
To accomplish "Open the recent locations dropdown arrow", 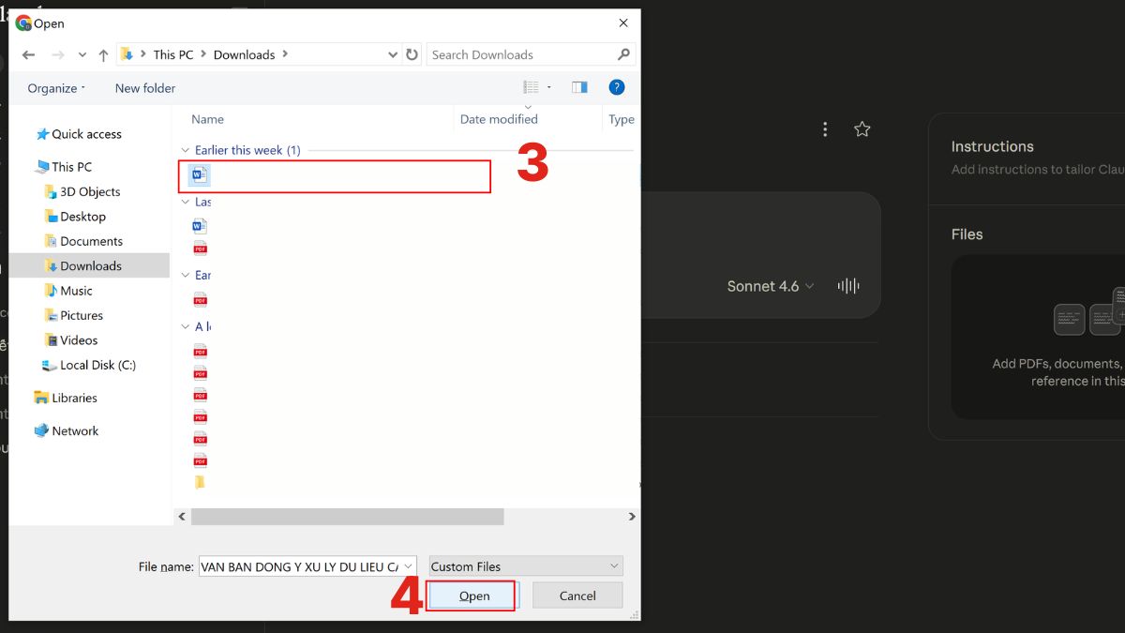I will click(x=82, y=55).
